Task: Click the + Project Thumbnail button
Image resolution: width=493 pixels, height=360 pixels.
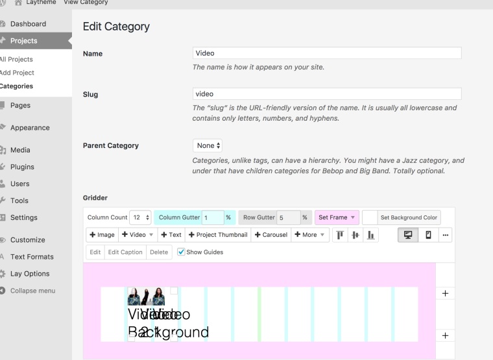Action: click(x=218, y=235)
